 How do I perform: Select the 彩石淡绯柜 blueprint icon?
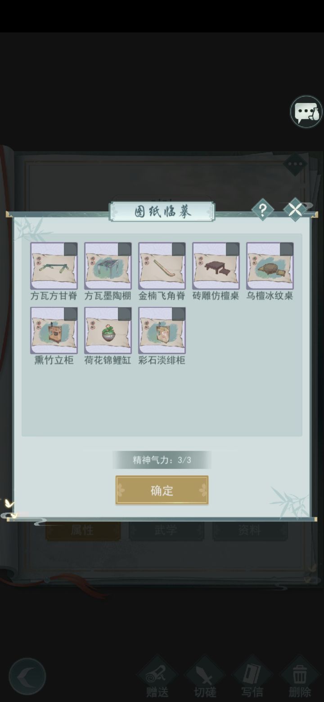click(162, 331)
